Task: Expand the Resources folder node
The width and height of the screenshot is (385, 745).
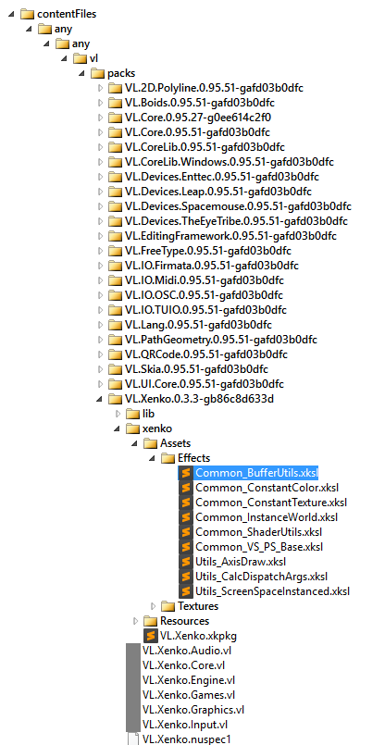Action: (135, 620)
